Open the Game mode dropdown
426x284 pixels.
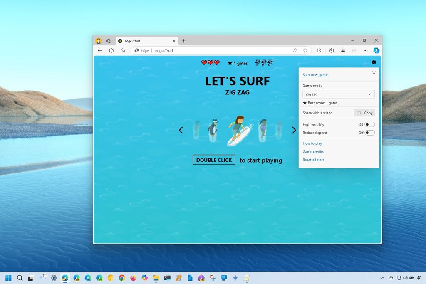coord(338,94)
